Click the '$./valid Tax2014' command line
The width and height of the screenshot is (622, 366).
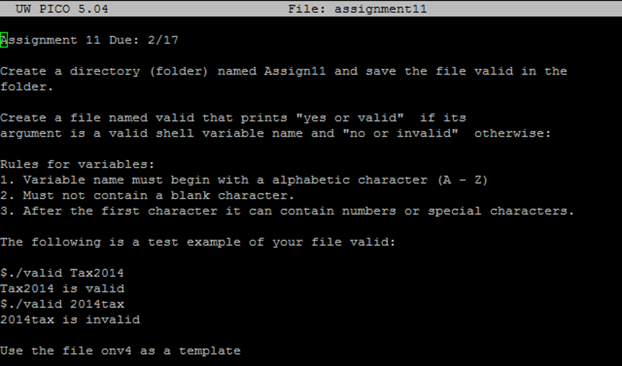point(63,273)
